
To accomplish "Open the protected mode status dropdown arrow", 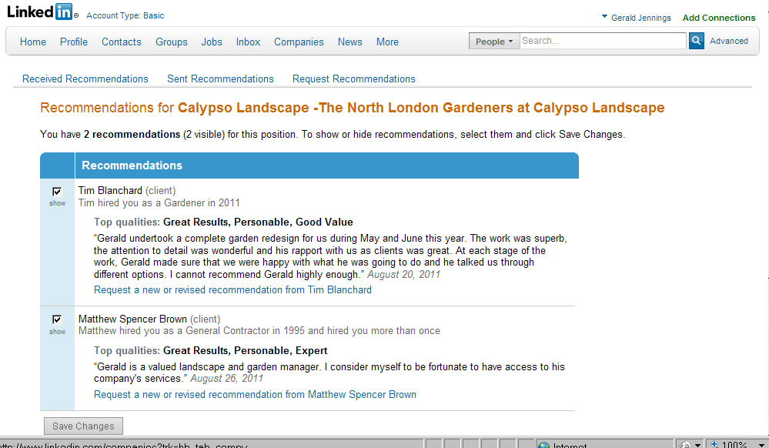I will click(x=698, y=445).
